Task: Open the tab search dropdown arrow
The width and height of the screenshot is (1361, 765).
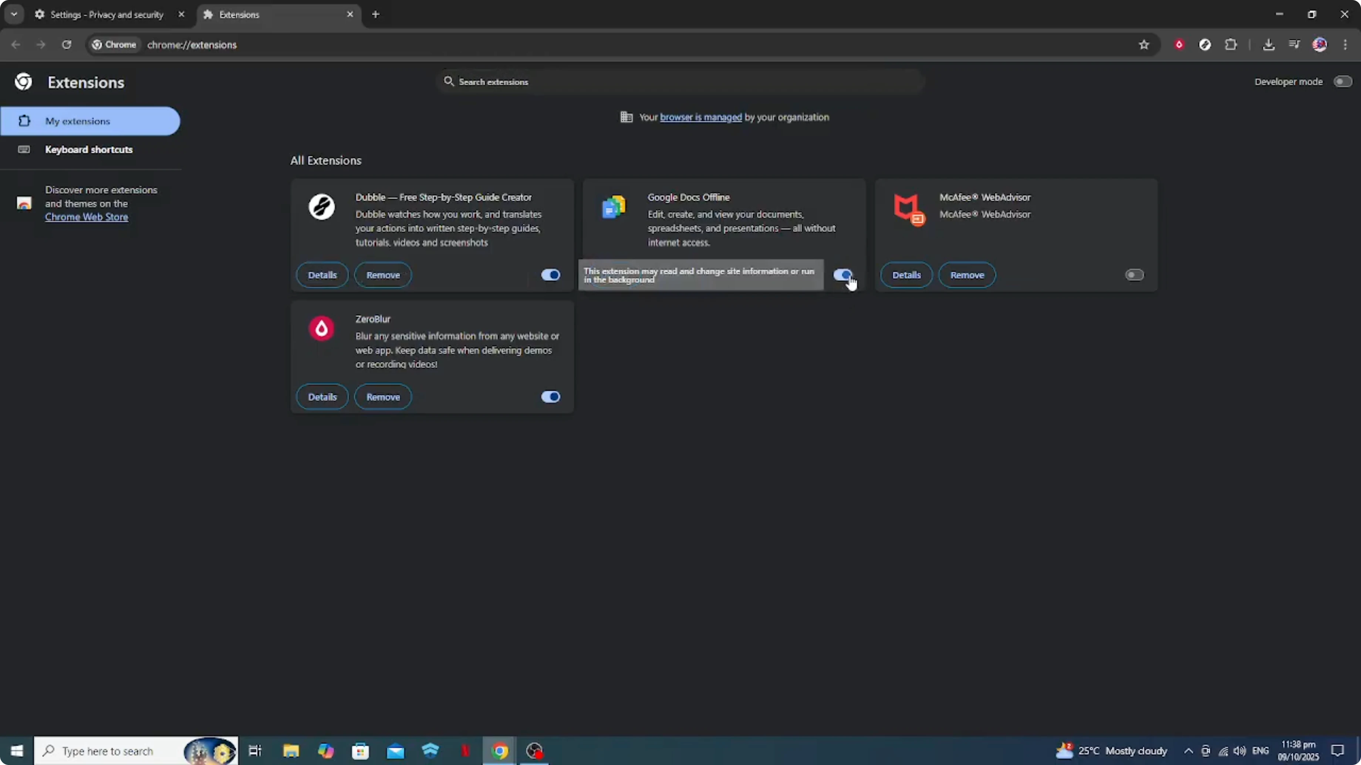Action: (14, 14)
